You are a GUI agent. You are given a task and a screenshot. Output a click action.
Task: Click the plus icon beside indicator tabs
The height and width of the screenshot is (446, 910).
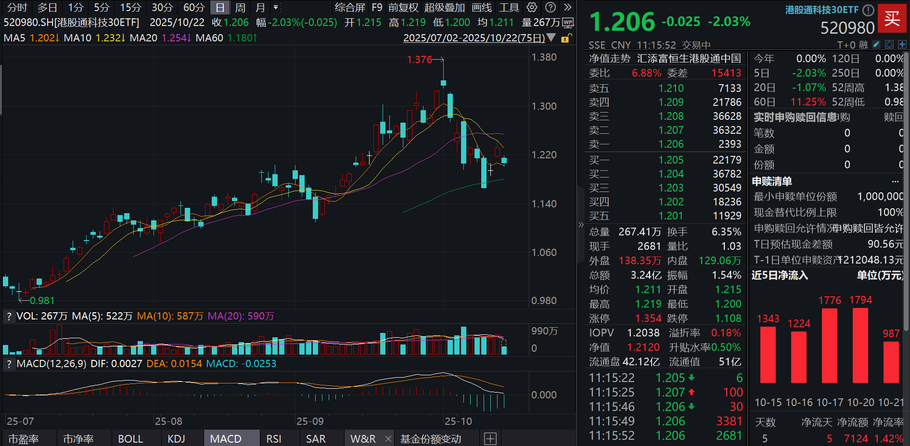(x=490, y=438)
